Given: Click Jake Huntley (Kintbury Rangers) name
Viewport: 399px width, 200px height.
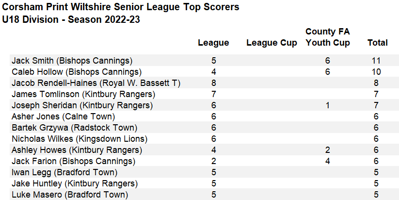Looking at the screenshot, I should point(75,183).
